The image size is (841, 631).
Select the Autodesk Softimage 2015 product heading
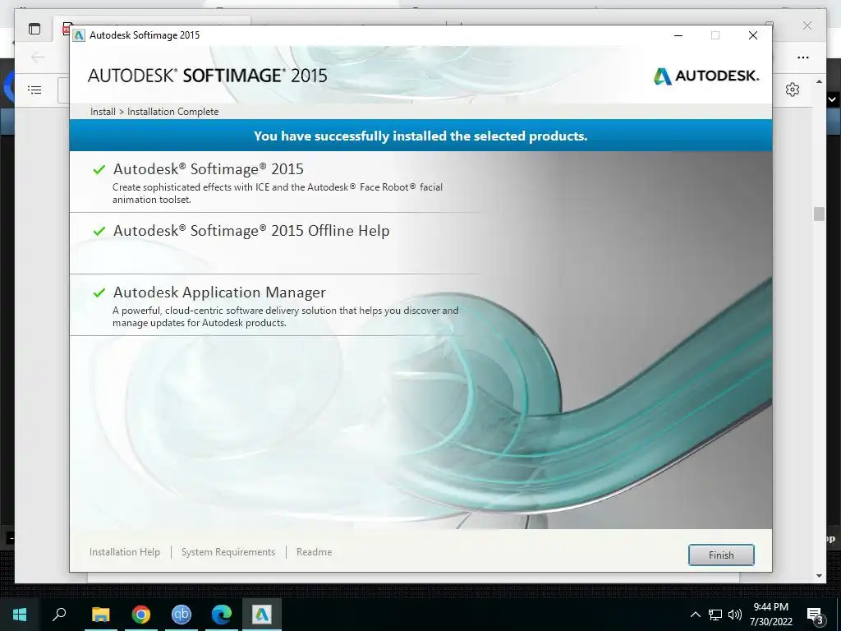(x=208, y=169)
